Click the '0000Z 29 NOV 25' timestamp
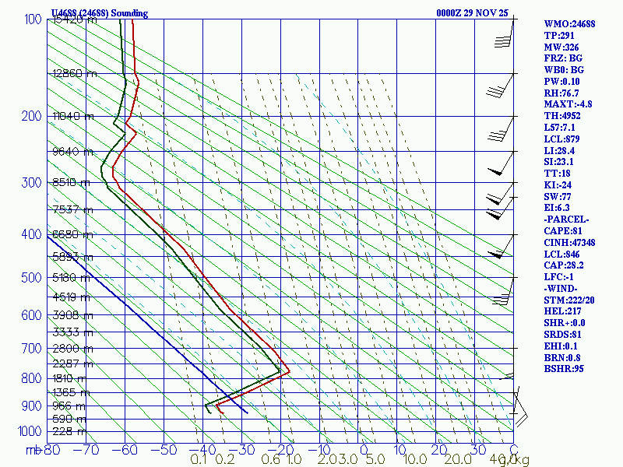Viewport: 623px width, 467px height. tap(472, 13)
